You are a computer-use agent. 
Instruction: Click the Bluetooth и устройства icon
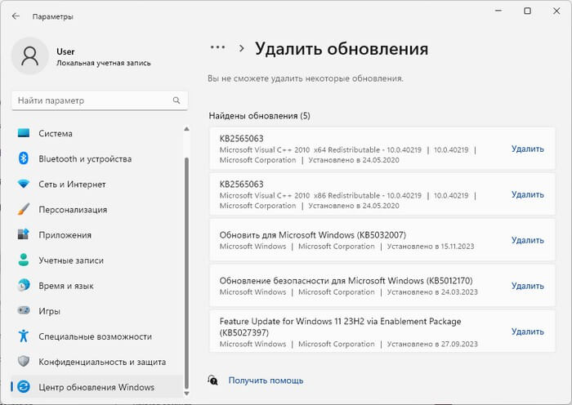pos(24,158)
